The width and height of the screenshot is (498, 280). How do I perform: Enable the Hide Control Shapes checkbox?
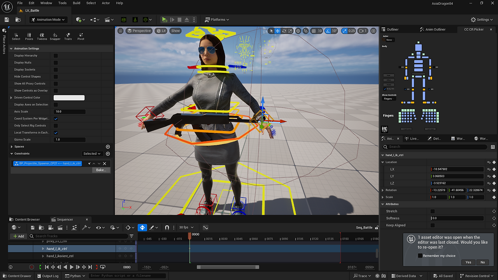[55, 76]
